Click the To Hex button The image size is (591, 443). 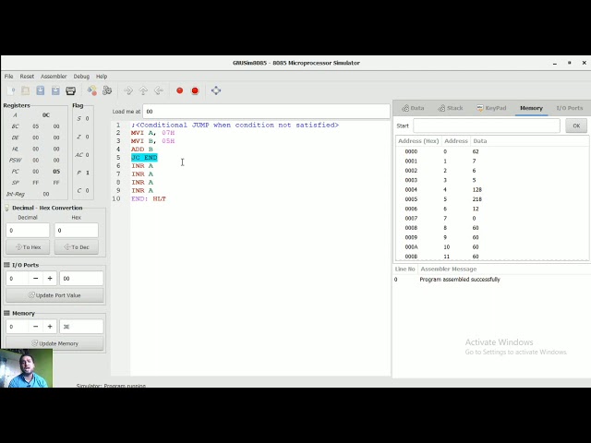pyautogui.click(x=28, y=247)
